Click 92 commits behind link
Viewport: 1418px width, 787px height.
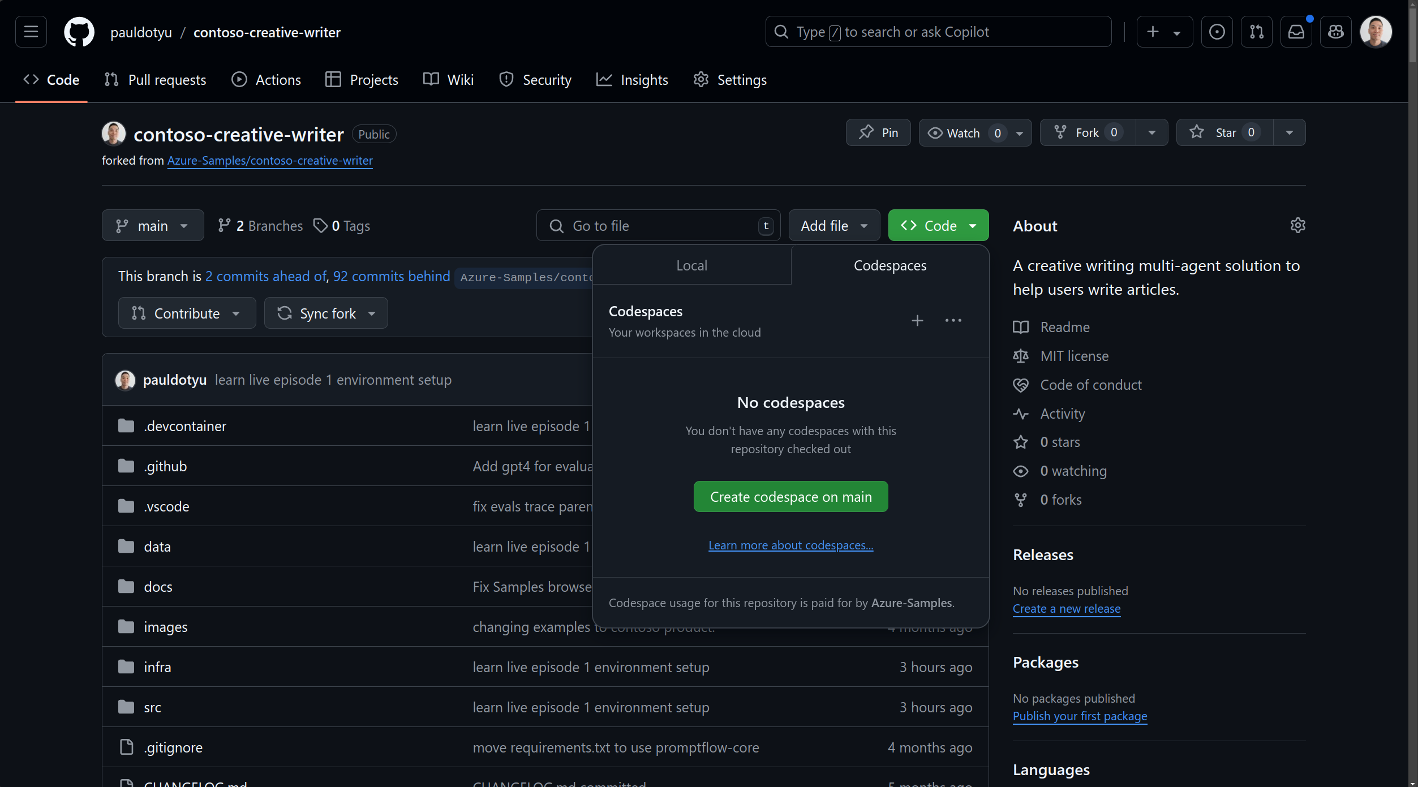point(392,276)
